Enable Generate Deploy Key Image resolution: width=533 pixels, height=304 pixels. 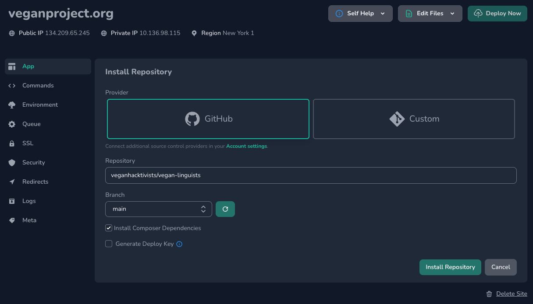(x=108, y=243)
